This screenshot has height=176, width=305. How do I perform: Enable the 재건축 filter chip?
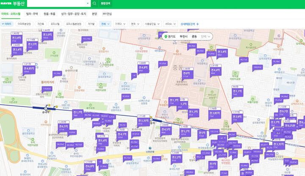tap(41, 24)
